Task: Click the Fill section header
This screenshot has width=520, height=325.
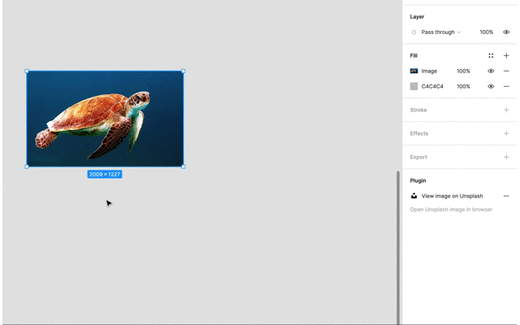Action: click(414, 56)
